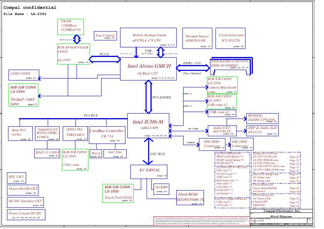Select the "Num LED * 1" entry
Viewport: 324px width, 229px height.
[224, 184]
